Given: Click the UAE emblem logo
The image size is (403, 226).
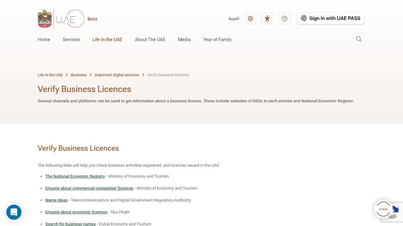Looking at the screenshot, I should [45, 19].
